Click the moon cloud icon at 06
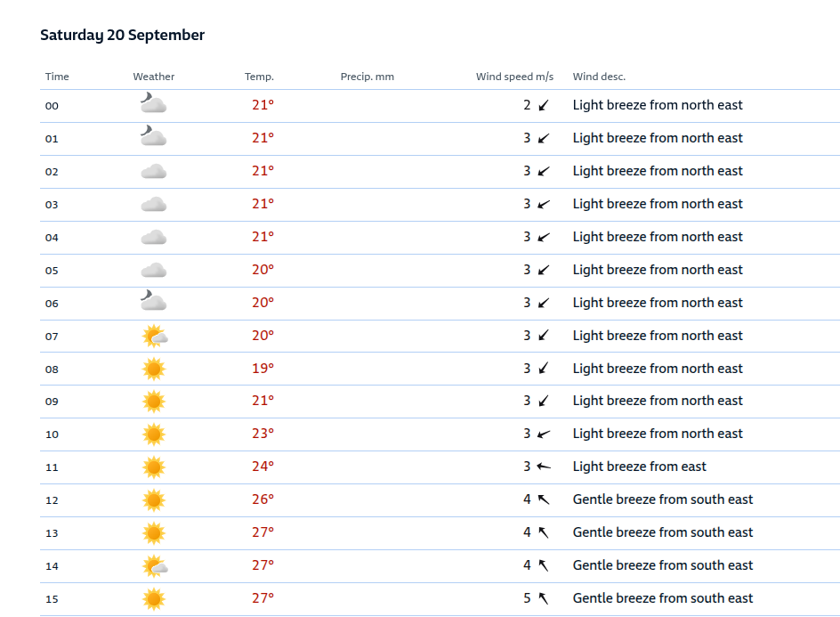The width and height of the screenshot is (840, 617). 153,303
